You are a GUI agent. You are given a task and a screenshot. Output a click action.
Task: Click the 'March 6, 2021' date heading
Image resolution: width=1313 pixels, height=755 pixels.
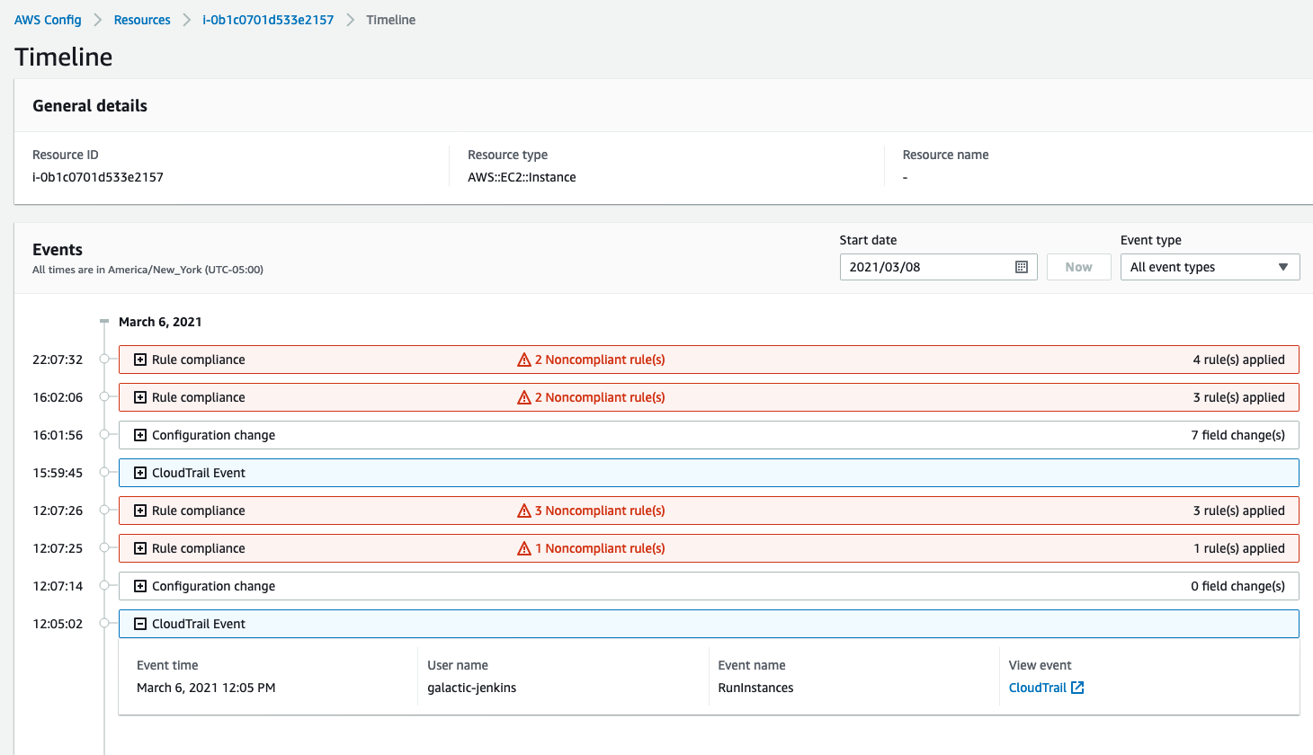[x=160, y=322]
